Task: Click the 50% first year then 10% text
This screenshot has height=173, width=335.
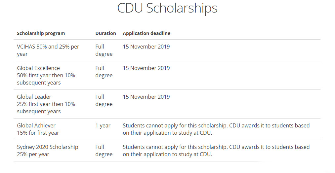Action: pos(46,76)
